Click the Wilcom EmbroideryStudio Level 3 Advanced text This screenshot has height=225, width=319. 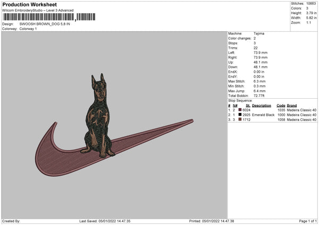pyautogui.click(x=38, y=11)
